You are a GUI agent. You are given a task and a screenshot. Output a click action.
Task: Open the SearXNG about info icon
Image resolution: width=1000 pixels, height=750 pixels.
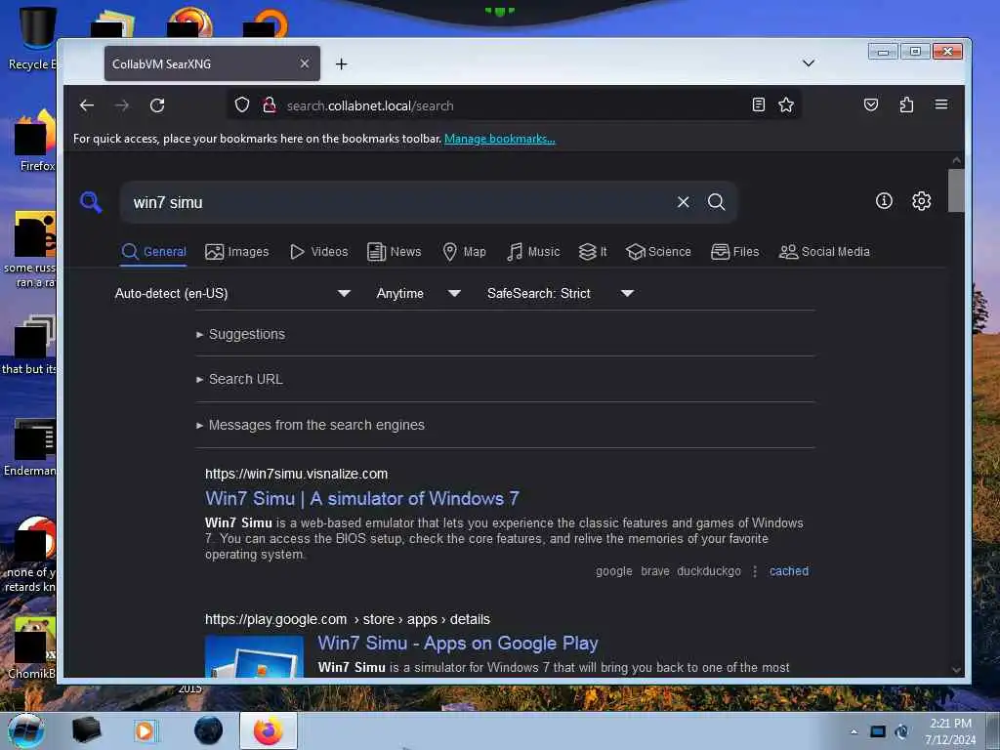tap(884, 201)
